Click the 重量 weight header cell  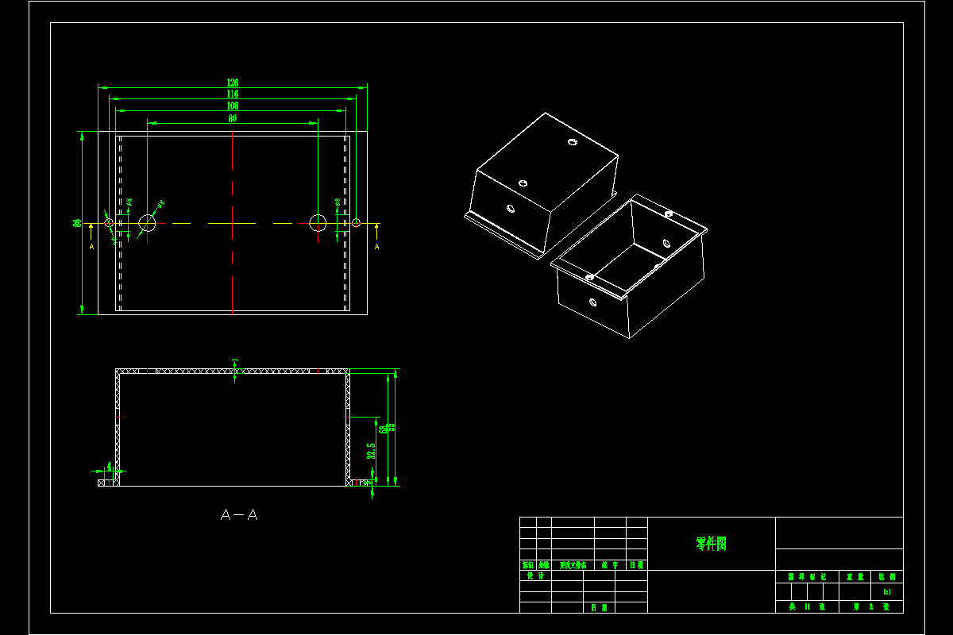855,577
